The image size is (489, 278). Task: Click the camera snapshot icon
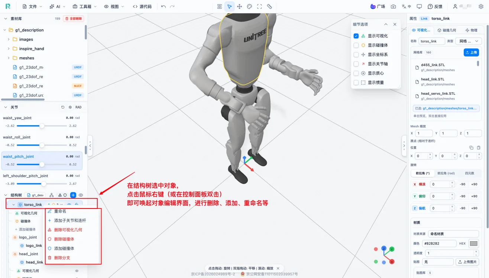tap(393, 6)
